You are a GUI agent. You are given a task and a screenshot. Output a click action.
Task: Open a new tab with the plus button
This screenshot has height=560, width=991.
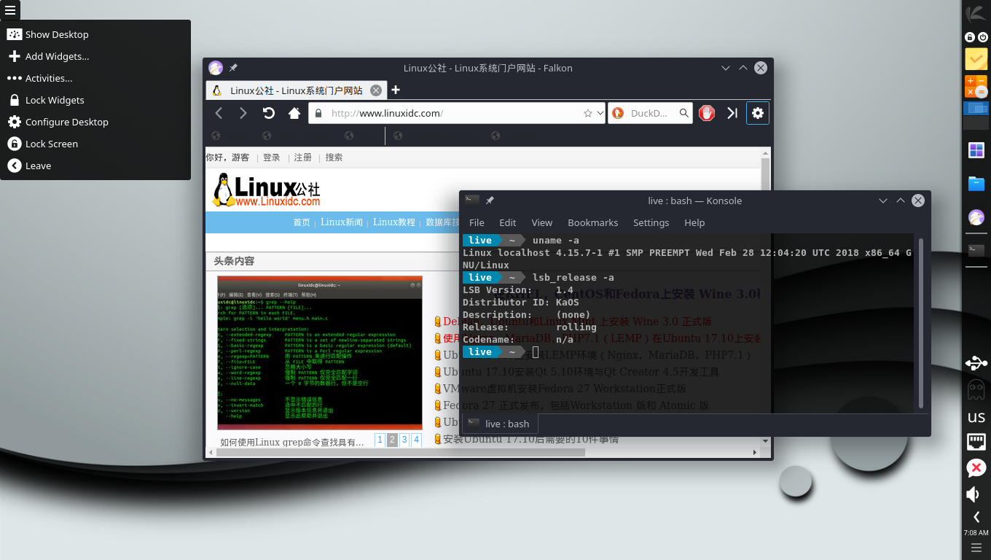click(x=396, y=90)
